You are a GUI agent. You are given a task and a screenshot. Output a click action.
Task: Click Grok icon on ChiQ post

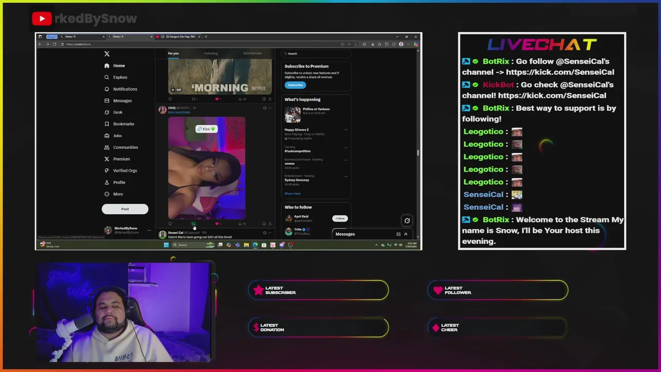[x=264, y=108]
